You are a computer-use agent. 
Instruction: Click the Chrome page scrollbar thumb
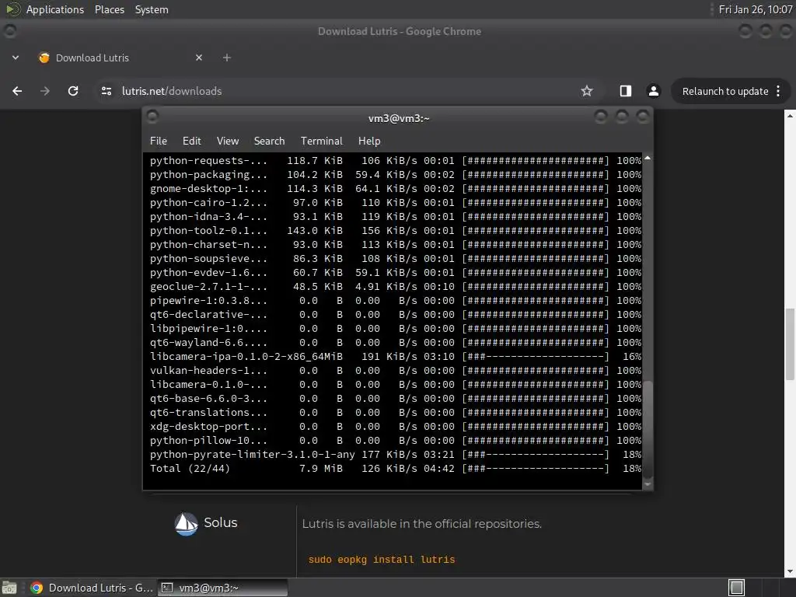click(790, 343)
